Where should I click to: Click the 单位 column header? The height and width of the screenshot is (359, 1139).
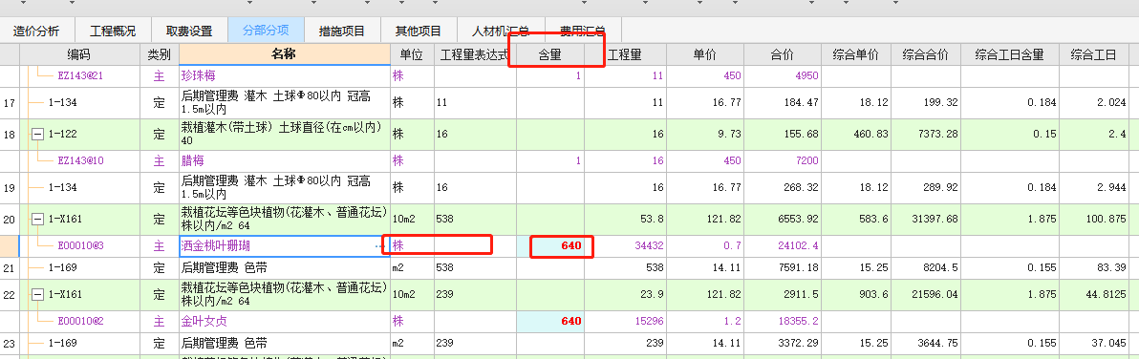(411, 54)
